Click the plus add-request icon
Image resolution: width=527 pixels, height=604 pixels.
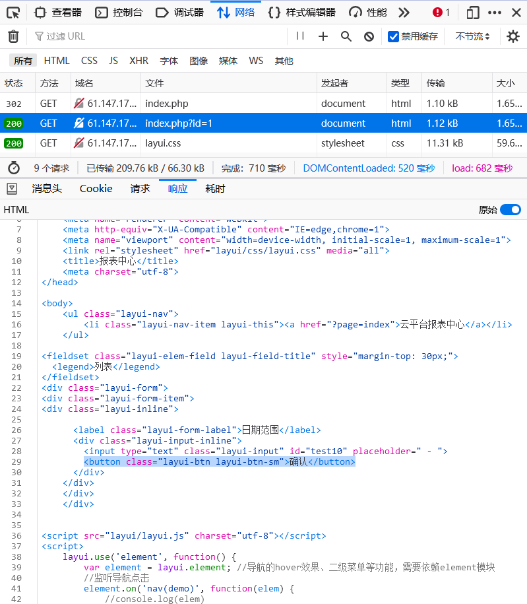click(x=323, y=36)
